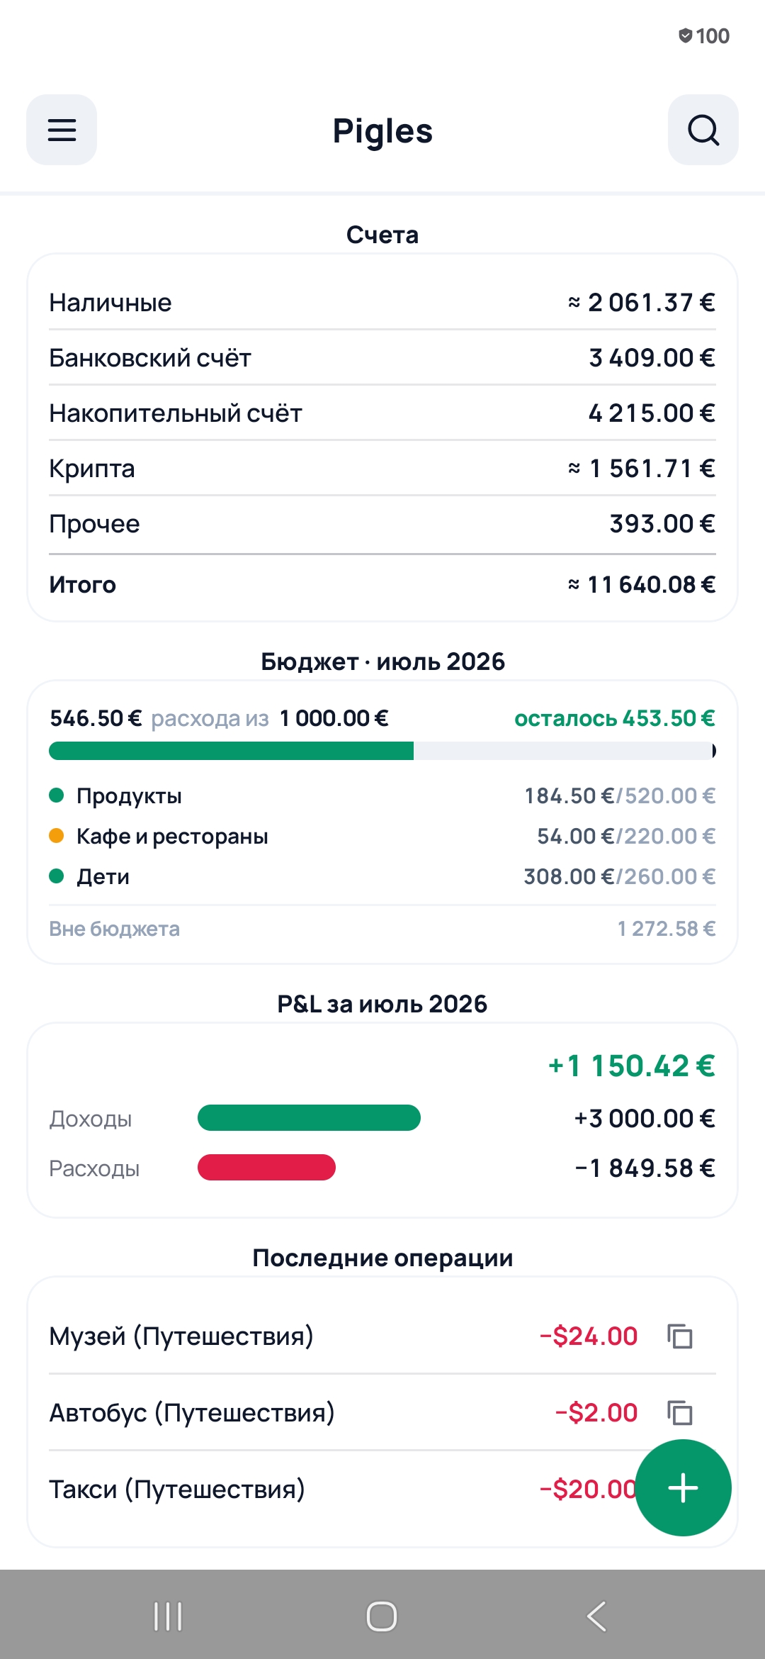Add new operation with green plus button
The image size is (765, 1659).
coord(683,1487)
